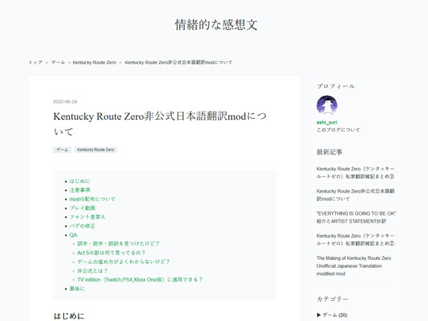Viewport: 428px width, 321px height.
Task: Open Kentucky Route Zero breadcrumb link
Action: [94, 63]
